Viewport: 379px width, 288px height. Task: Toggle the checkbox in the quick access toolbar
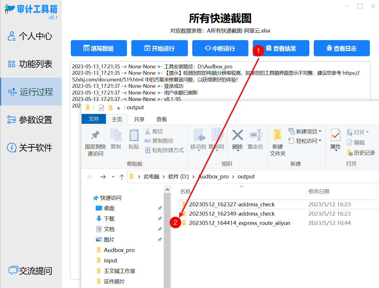pos(101,107)
